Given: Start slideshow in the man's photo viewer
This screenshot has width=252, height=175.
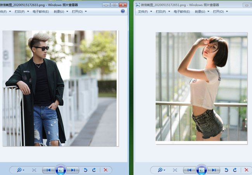Looking at the screenshot, I should point(60,170).
